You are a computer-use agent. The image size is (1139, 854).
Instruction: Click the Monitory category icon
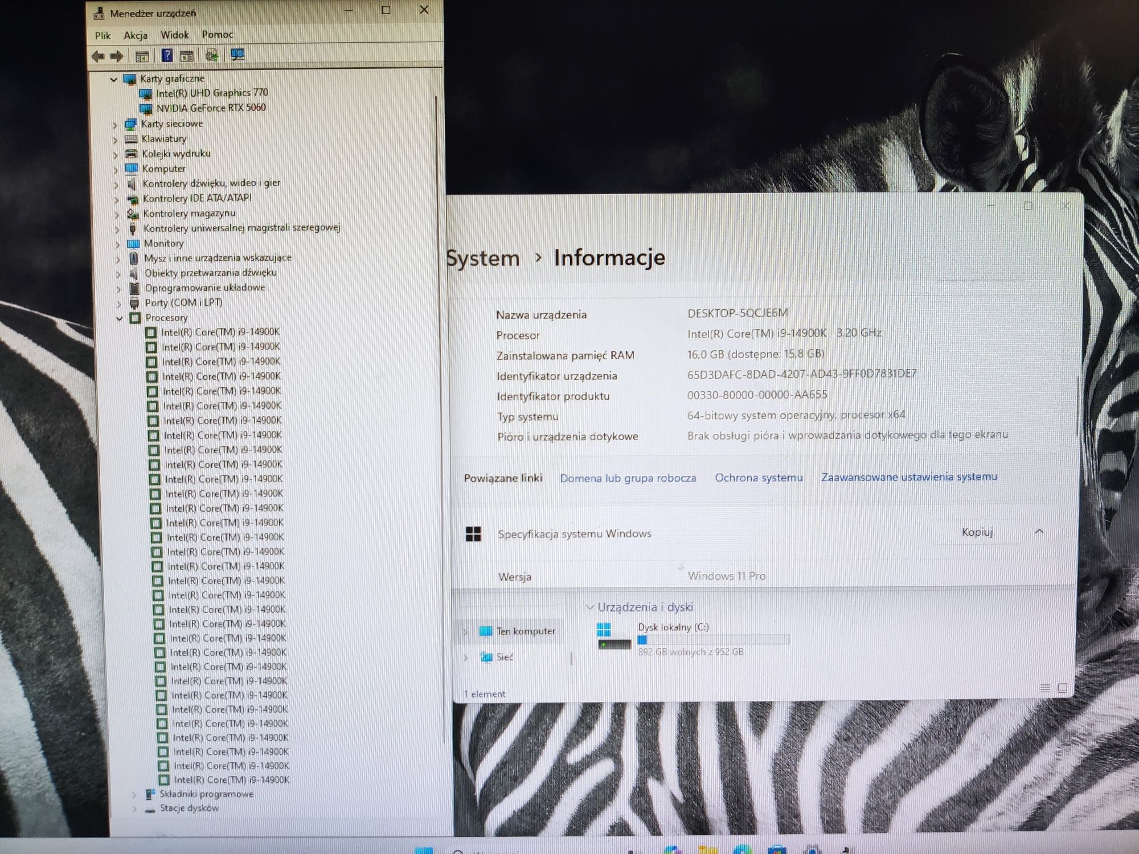pyautogui.click(x=134, y=244)
